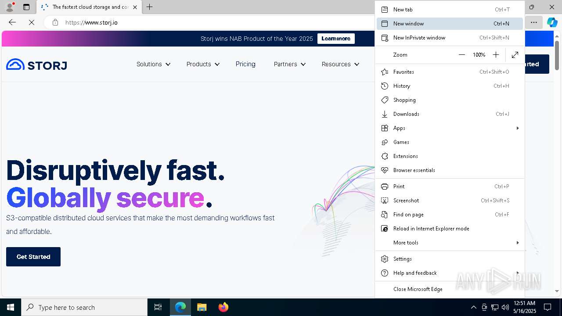This screenshot has width=562, height=316.
Task: Open the Windows Start menu
Action: [11, 307]
